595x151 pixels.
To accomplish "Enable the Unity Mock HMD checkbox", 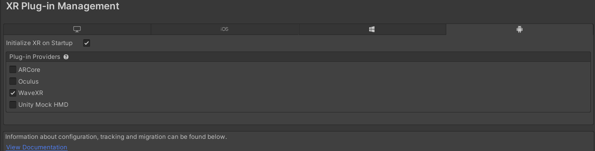I will (x=13, y=105).
